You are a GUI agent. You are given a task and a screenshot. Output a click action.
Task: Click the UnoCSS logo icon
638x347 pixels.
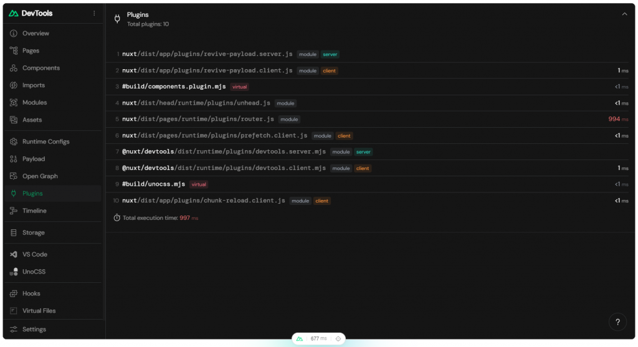pos(14,272)
